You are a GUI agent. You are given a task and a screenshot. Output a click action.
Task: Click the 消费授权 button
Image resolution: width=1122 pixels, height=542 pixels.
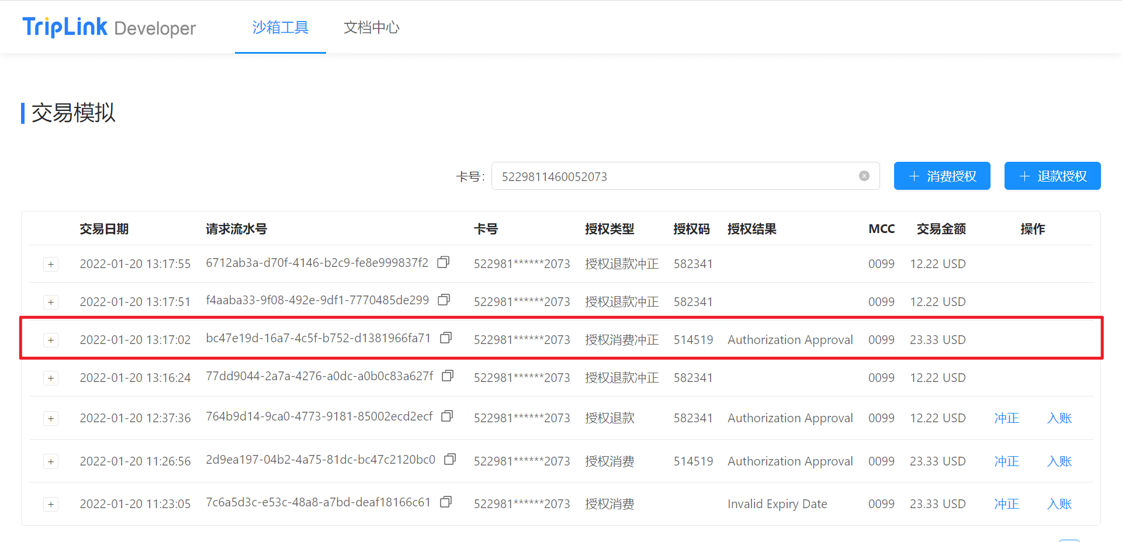click(941, 176)
